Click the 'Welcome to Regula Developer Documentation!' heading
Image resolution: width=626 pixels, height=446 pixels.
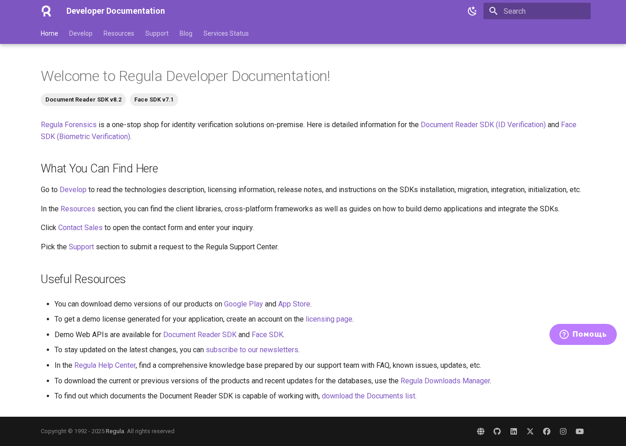tap(185, 76)
